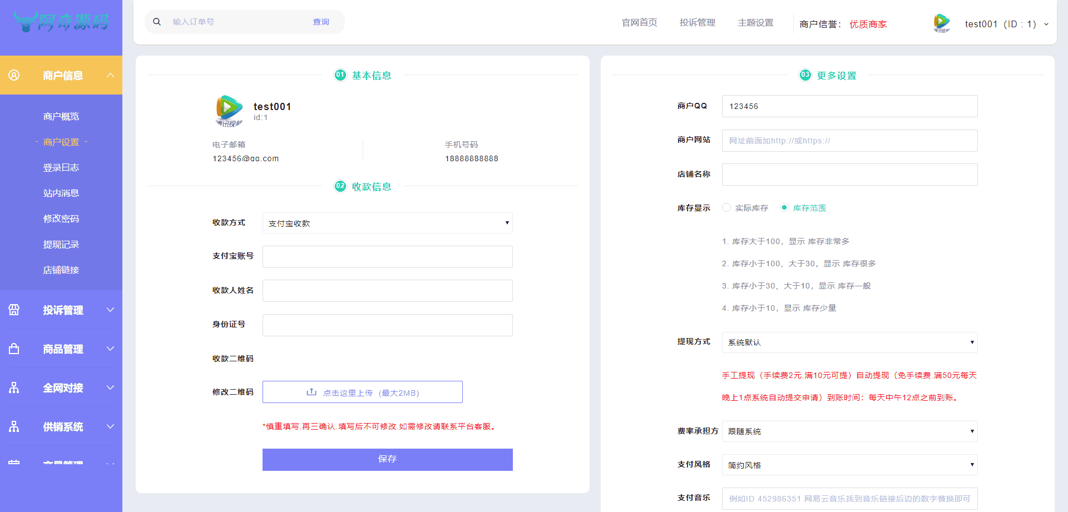Click the product management bag icon
The width and height of the screenshot is (1068, 512).
[x=14, y=349]
